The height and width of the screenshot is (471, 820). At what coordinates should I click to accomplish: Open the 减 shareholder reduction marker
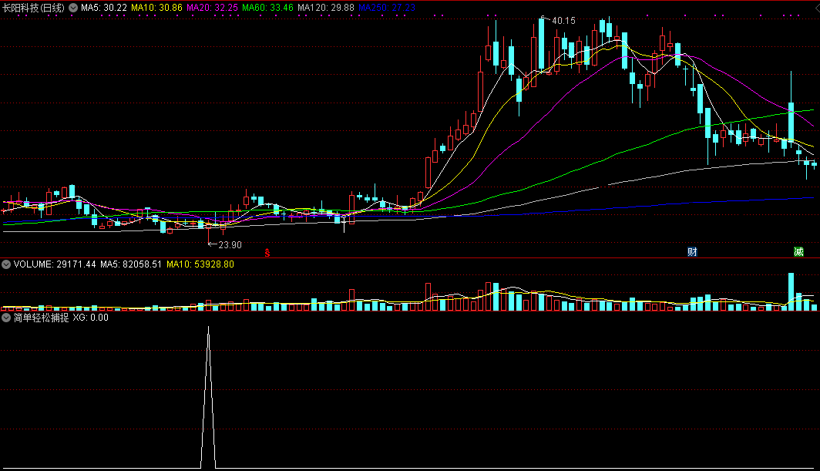pyautogui.click(x=798, y=252)
